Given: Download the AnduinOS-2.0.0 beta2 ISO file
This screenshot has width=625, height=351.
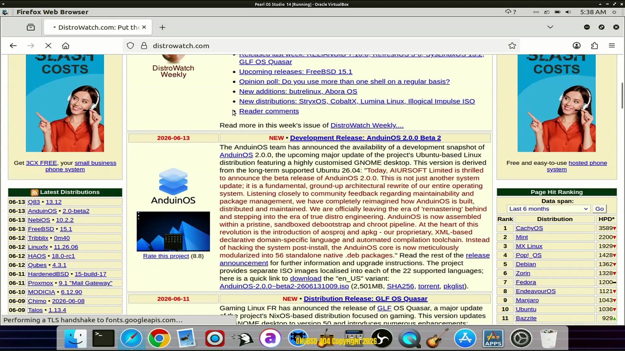Looking at the screenshot, I should pos(284,286).
